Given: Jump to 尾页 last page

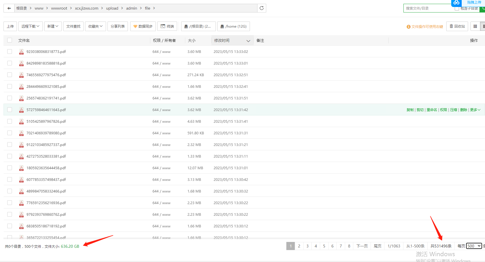Looking at the screenshot, I should pos(378,246).
